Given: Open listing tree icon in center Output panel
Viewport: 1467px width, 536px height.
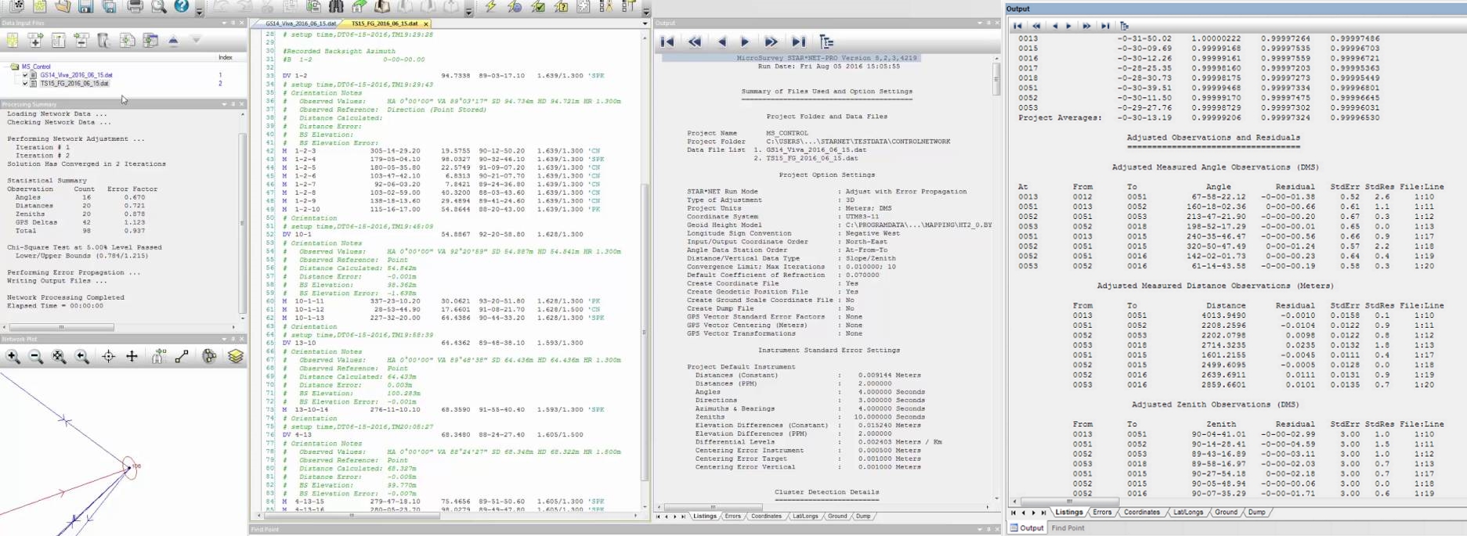Looking at the screenshot, I should coord(826,41).
